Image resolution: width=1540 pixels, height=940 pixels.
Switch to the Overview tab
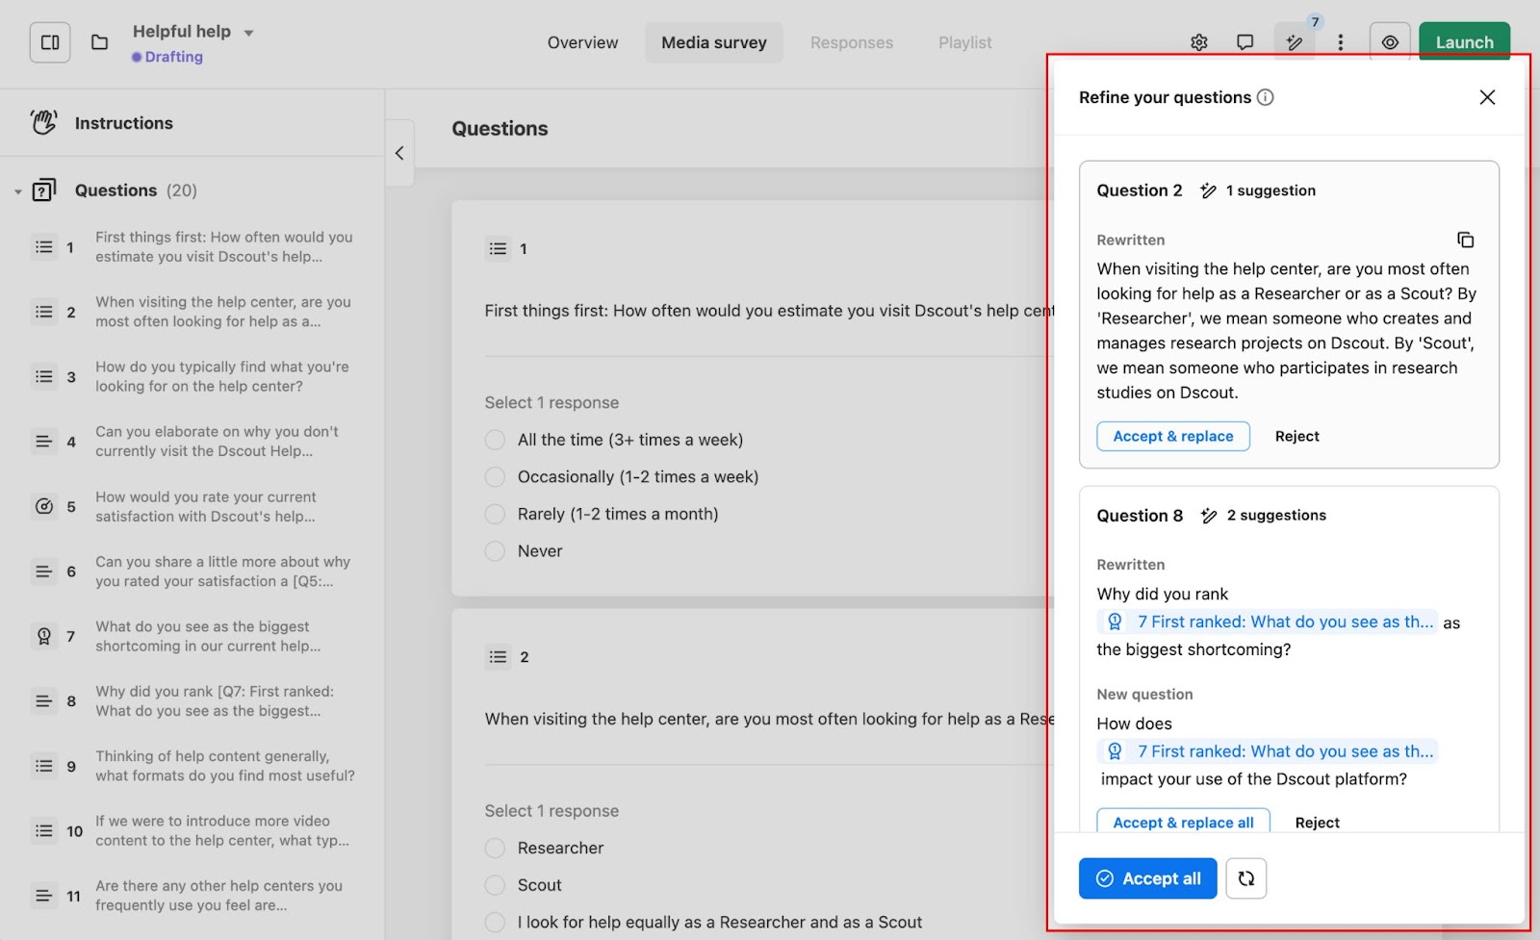point(582,42)
